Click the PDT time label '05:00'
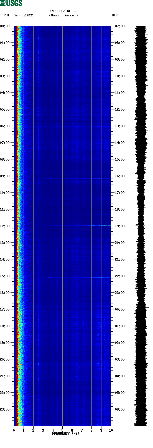The image size is (153, 448). click(5, 109)
